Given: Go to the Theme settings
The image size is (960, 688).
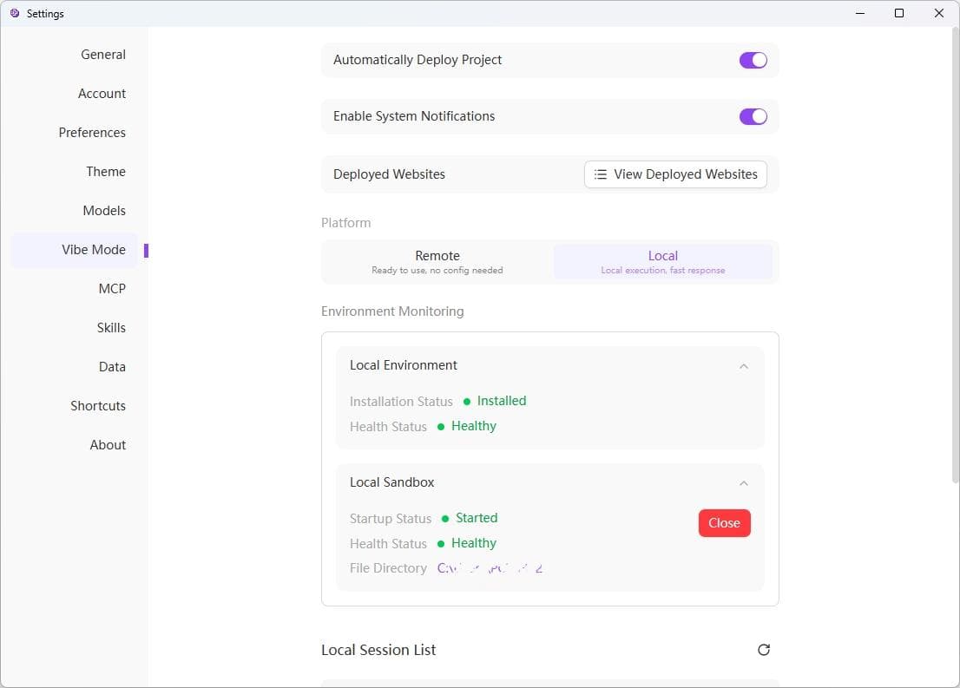Looking at the screenshot, I should [x=106, y=172].
